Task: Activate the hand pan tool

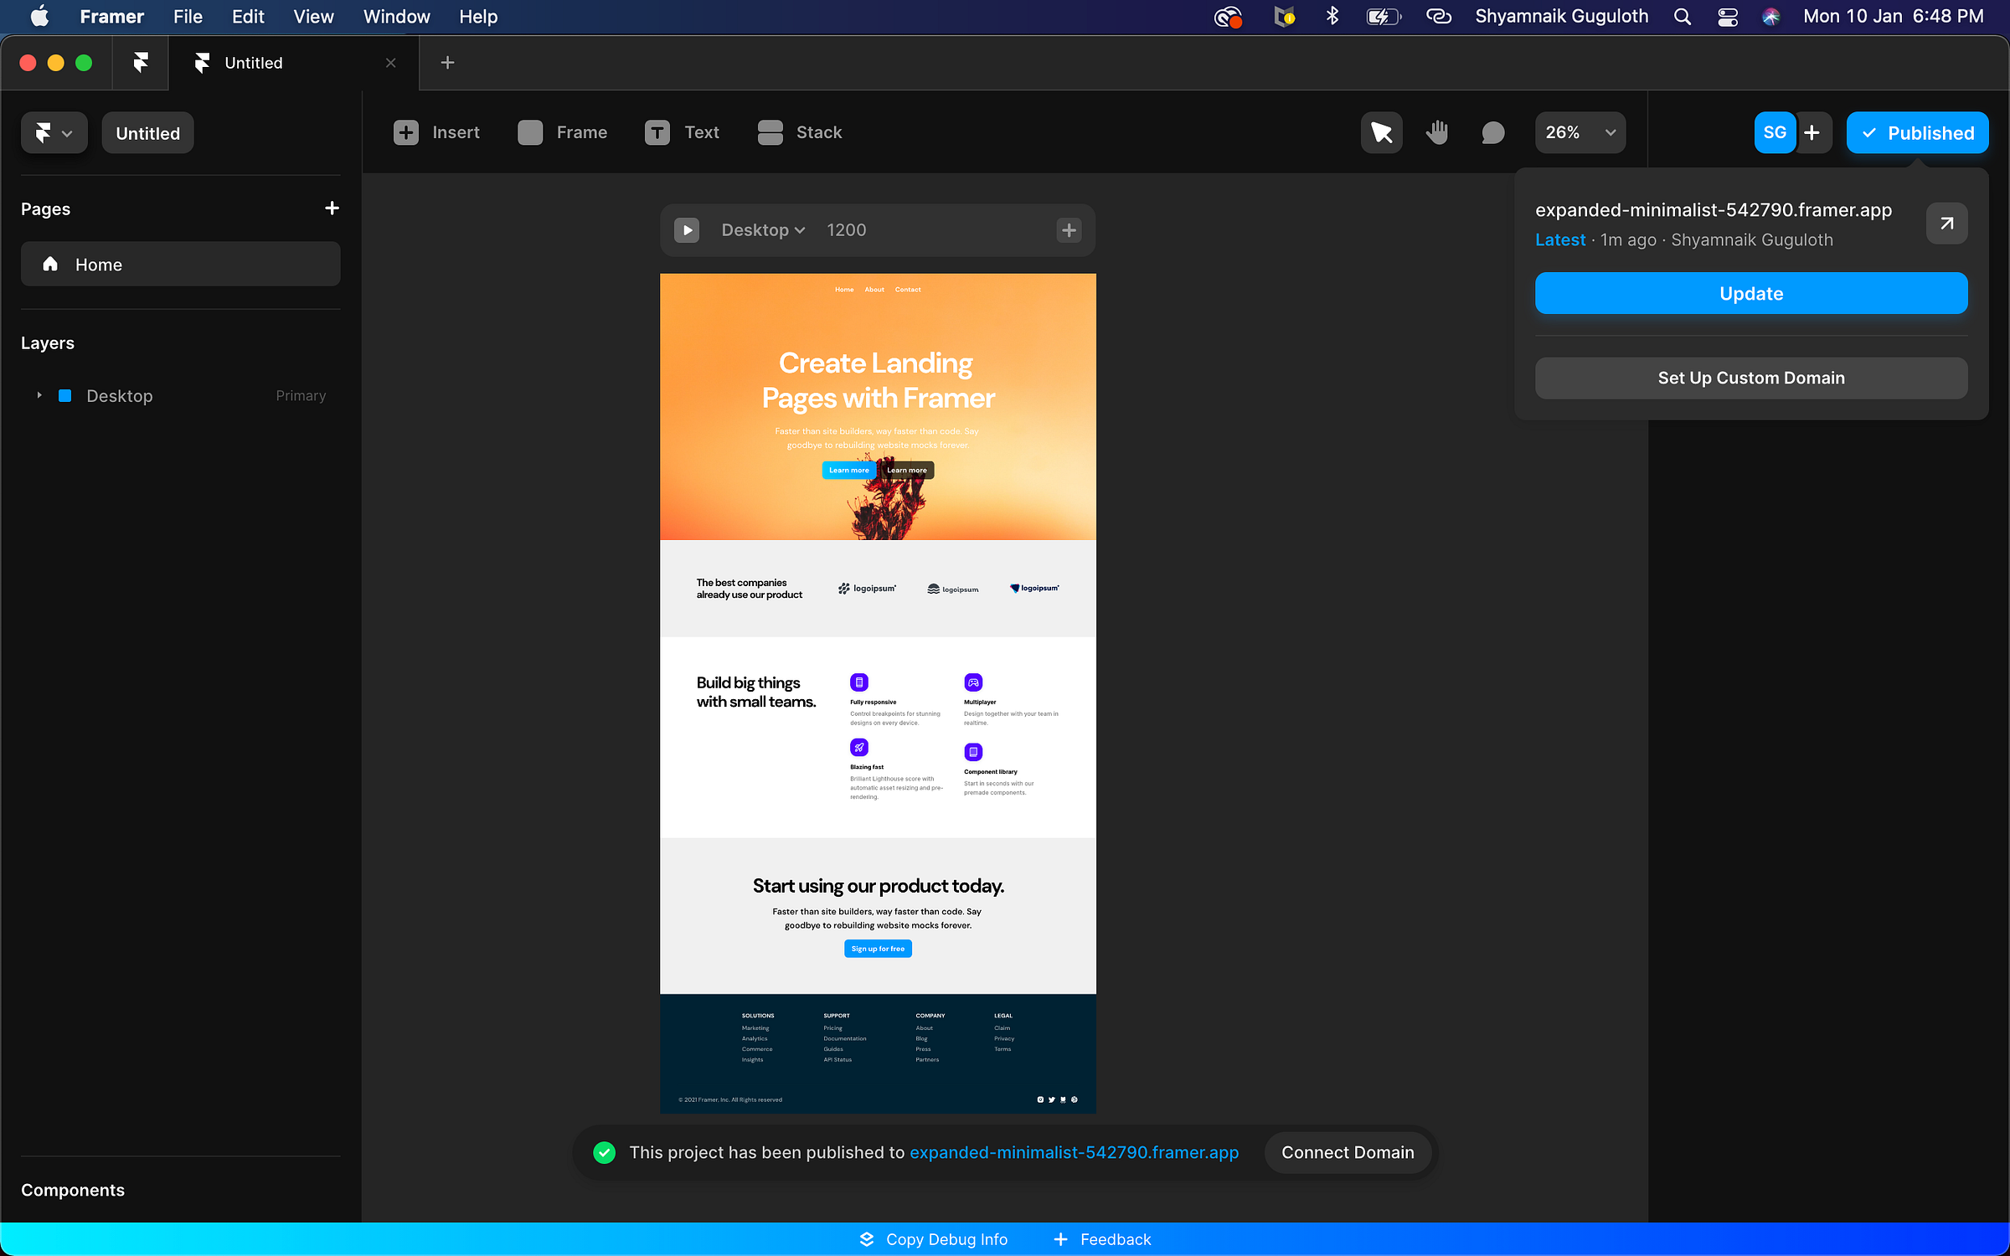Action: coord(1437,132)
